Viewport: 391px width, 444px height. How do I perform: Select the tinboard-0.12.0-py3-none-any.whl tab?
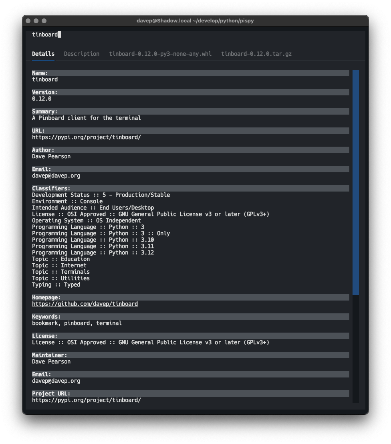point(160,53)
